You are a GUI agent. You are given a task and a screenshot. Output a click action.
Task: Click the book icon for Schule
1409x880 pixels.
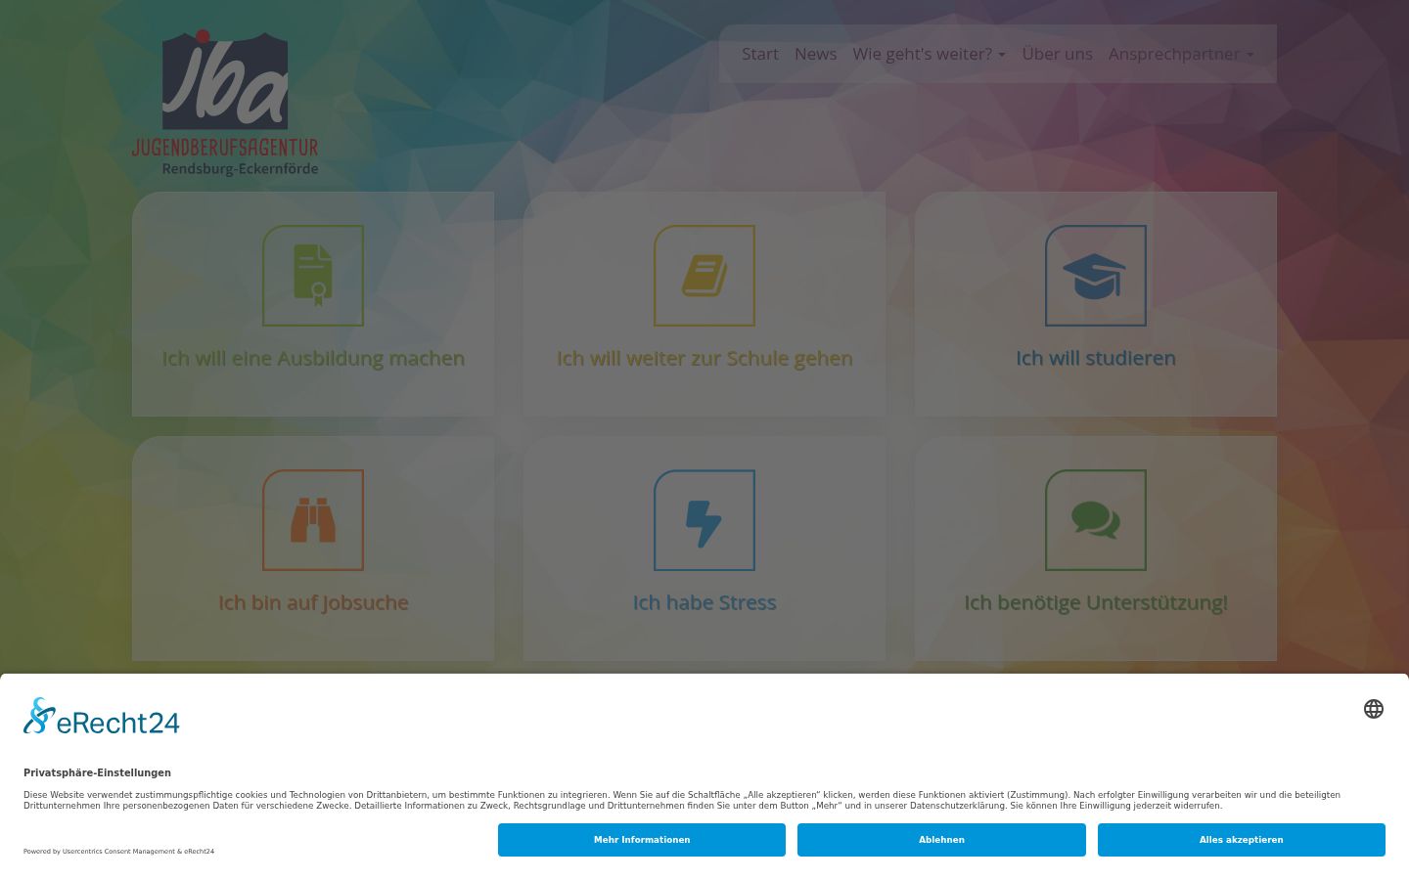(704, 276)
